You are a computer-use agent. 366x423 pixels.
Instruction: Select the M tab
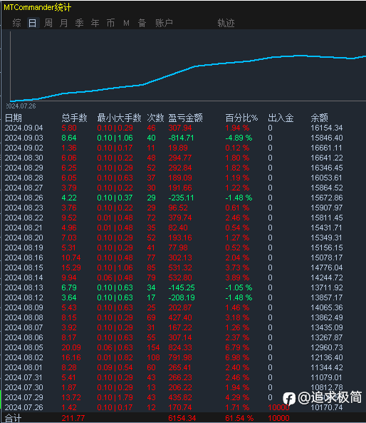click(126, 24)
